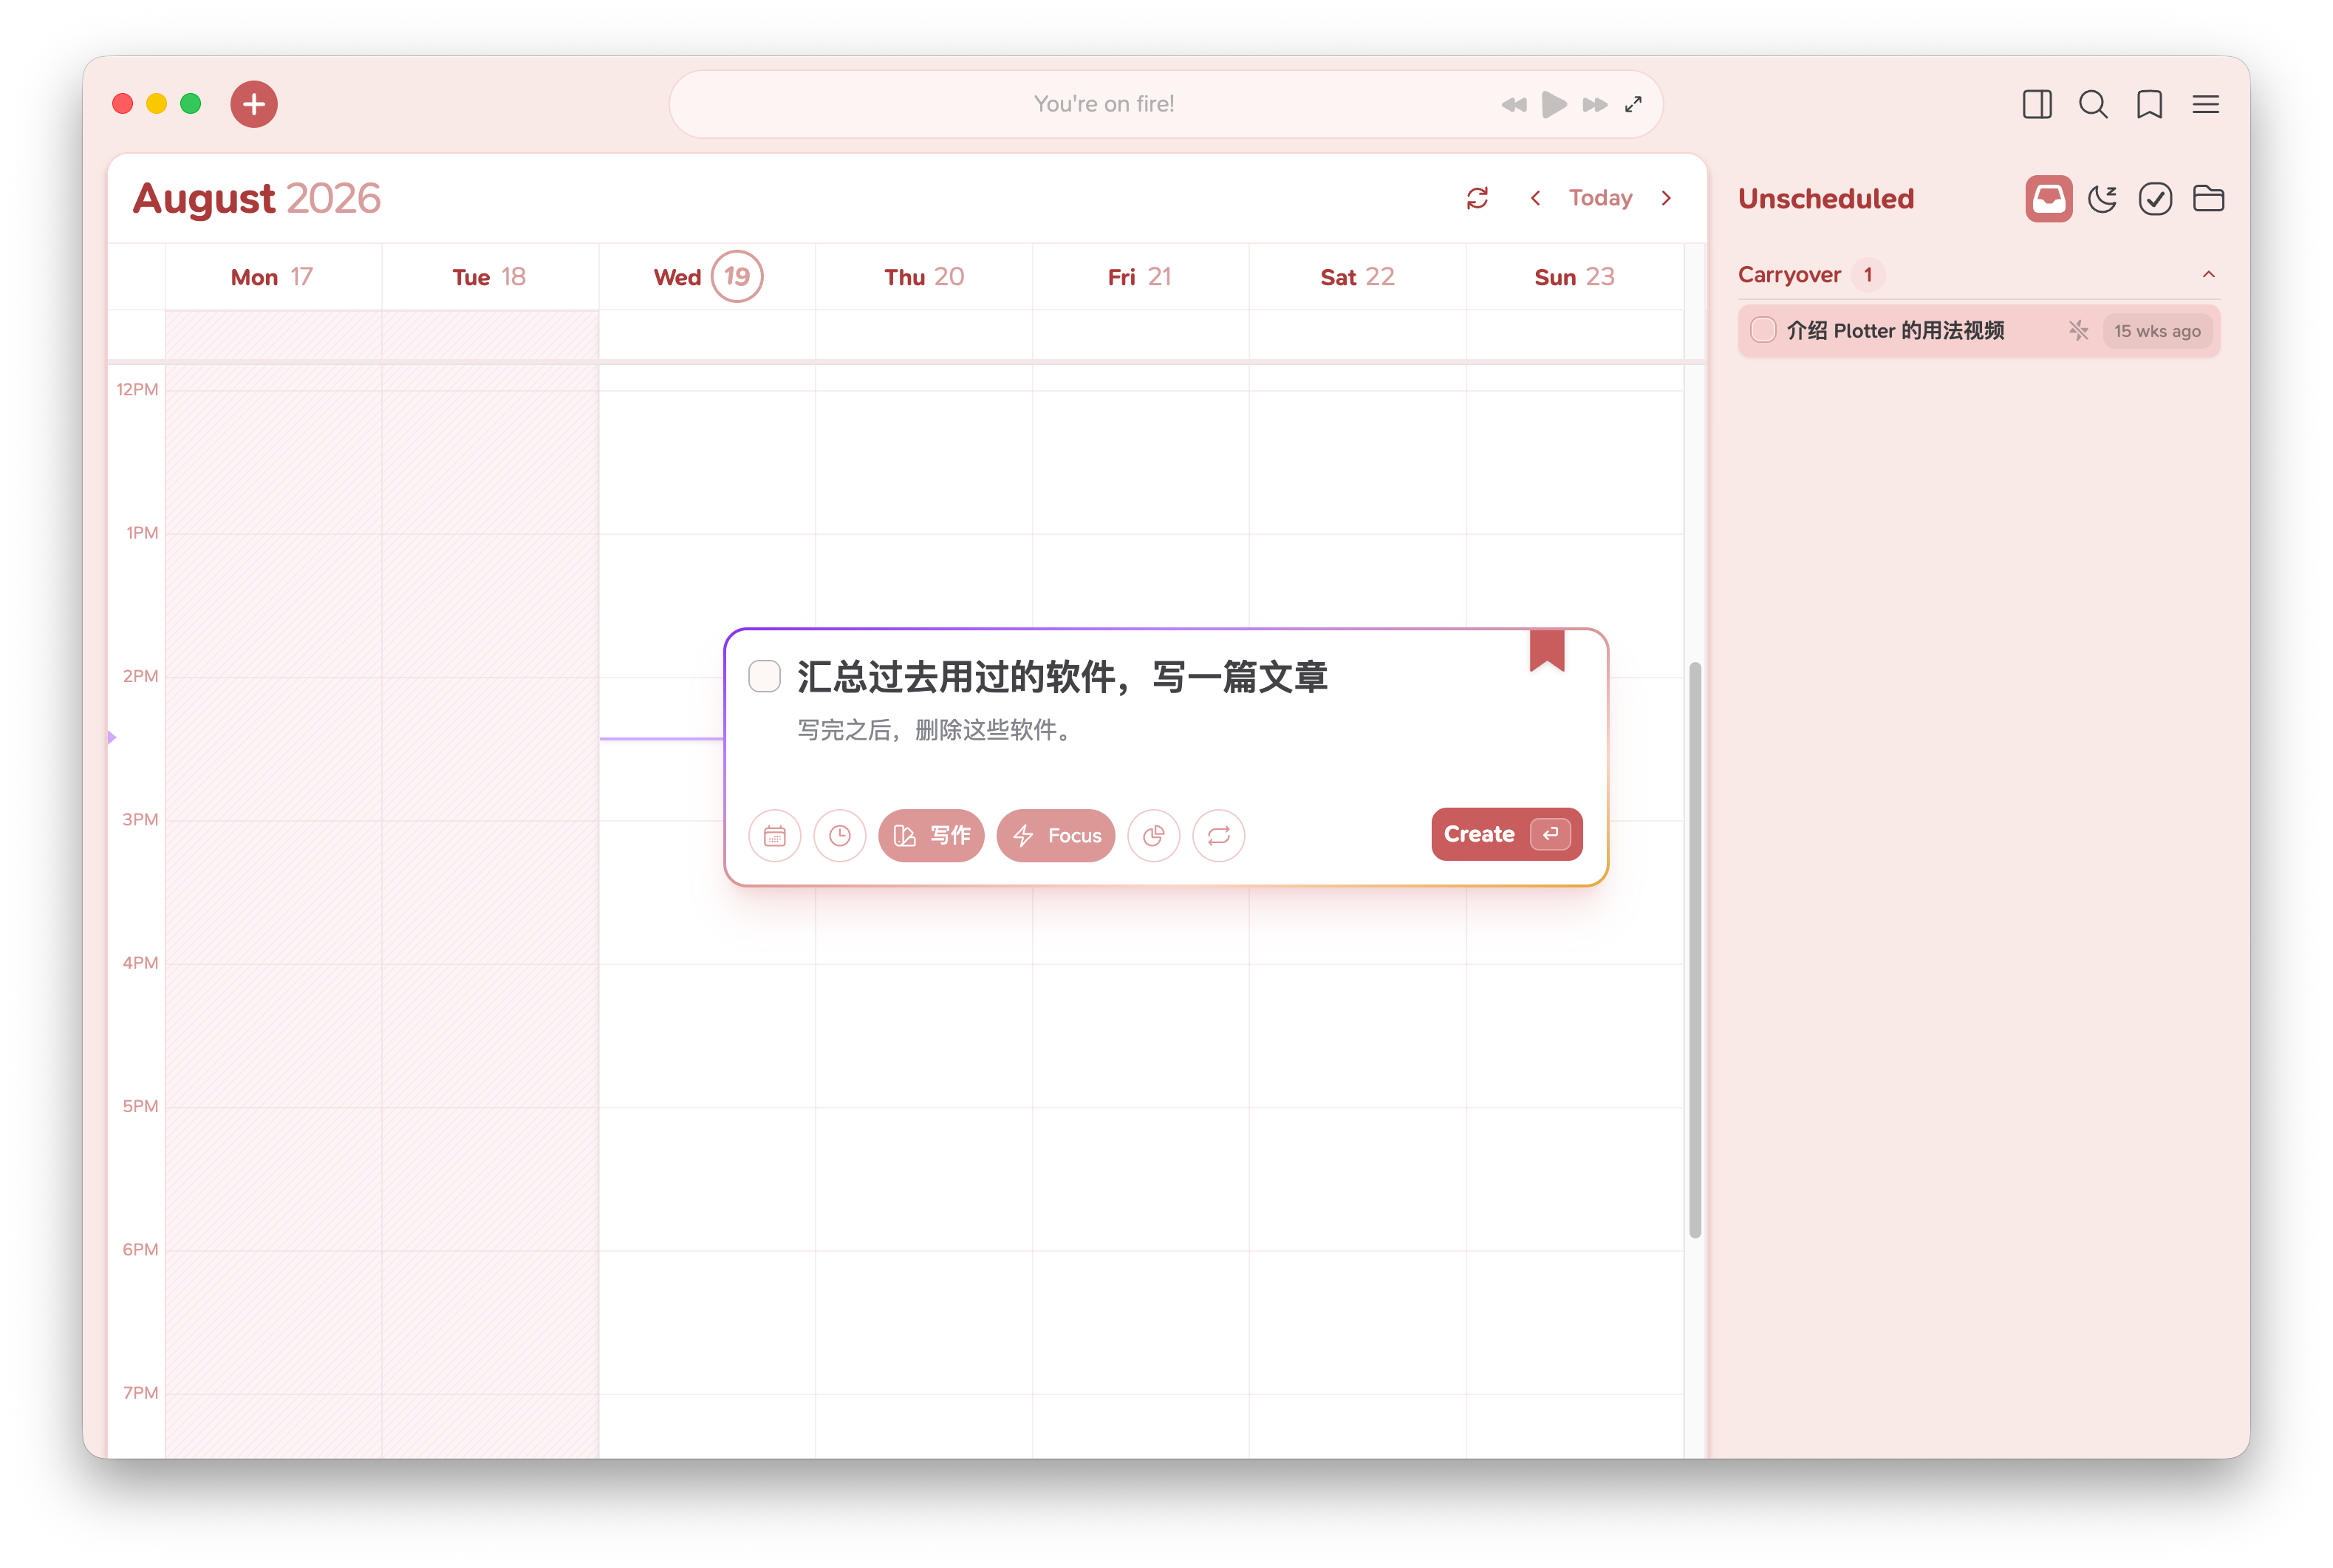Select Tue 18 column header
Image resolution: width=2333 pixels, height=1568 pixels.
click(x=489, y=277)
